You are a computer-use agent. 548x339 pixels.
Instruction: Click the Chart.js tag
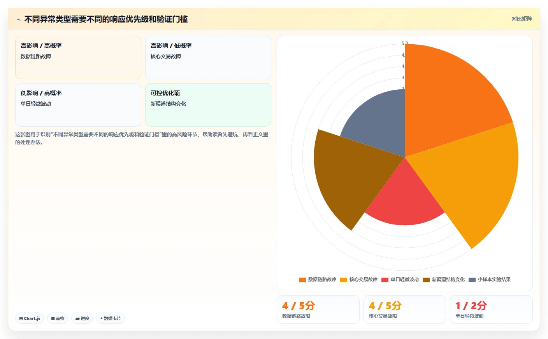coord(30,318)
